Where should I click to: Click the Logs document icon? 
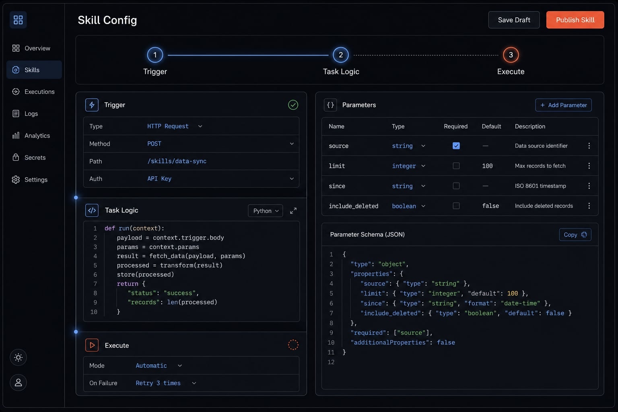(16, 113)
